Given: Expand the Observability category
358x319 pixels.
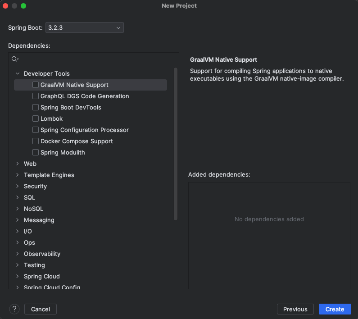Looking at the screenshot, I should (x=18, y=254).
